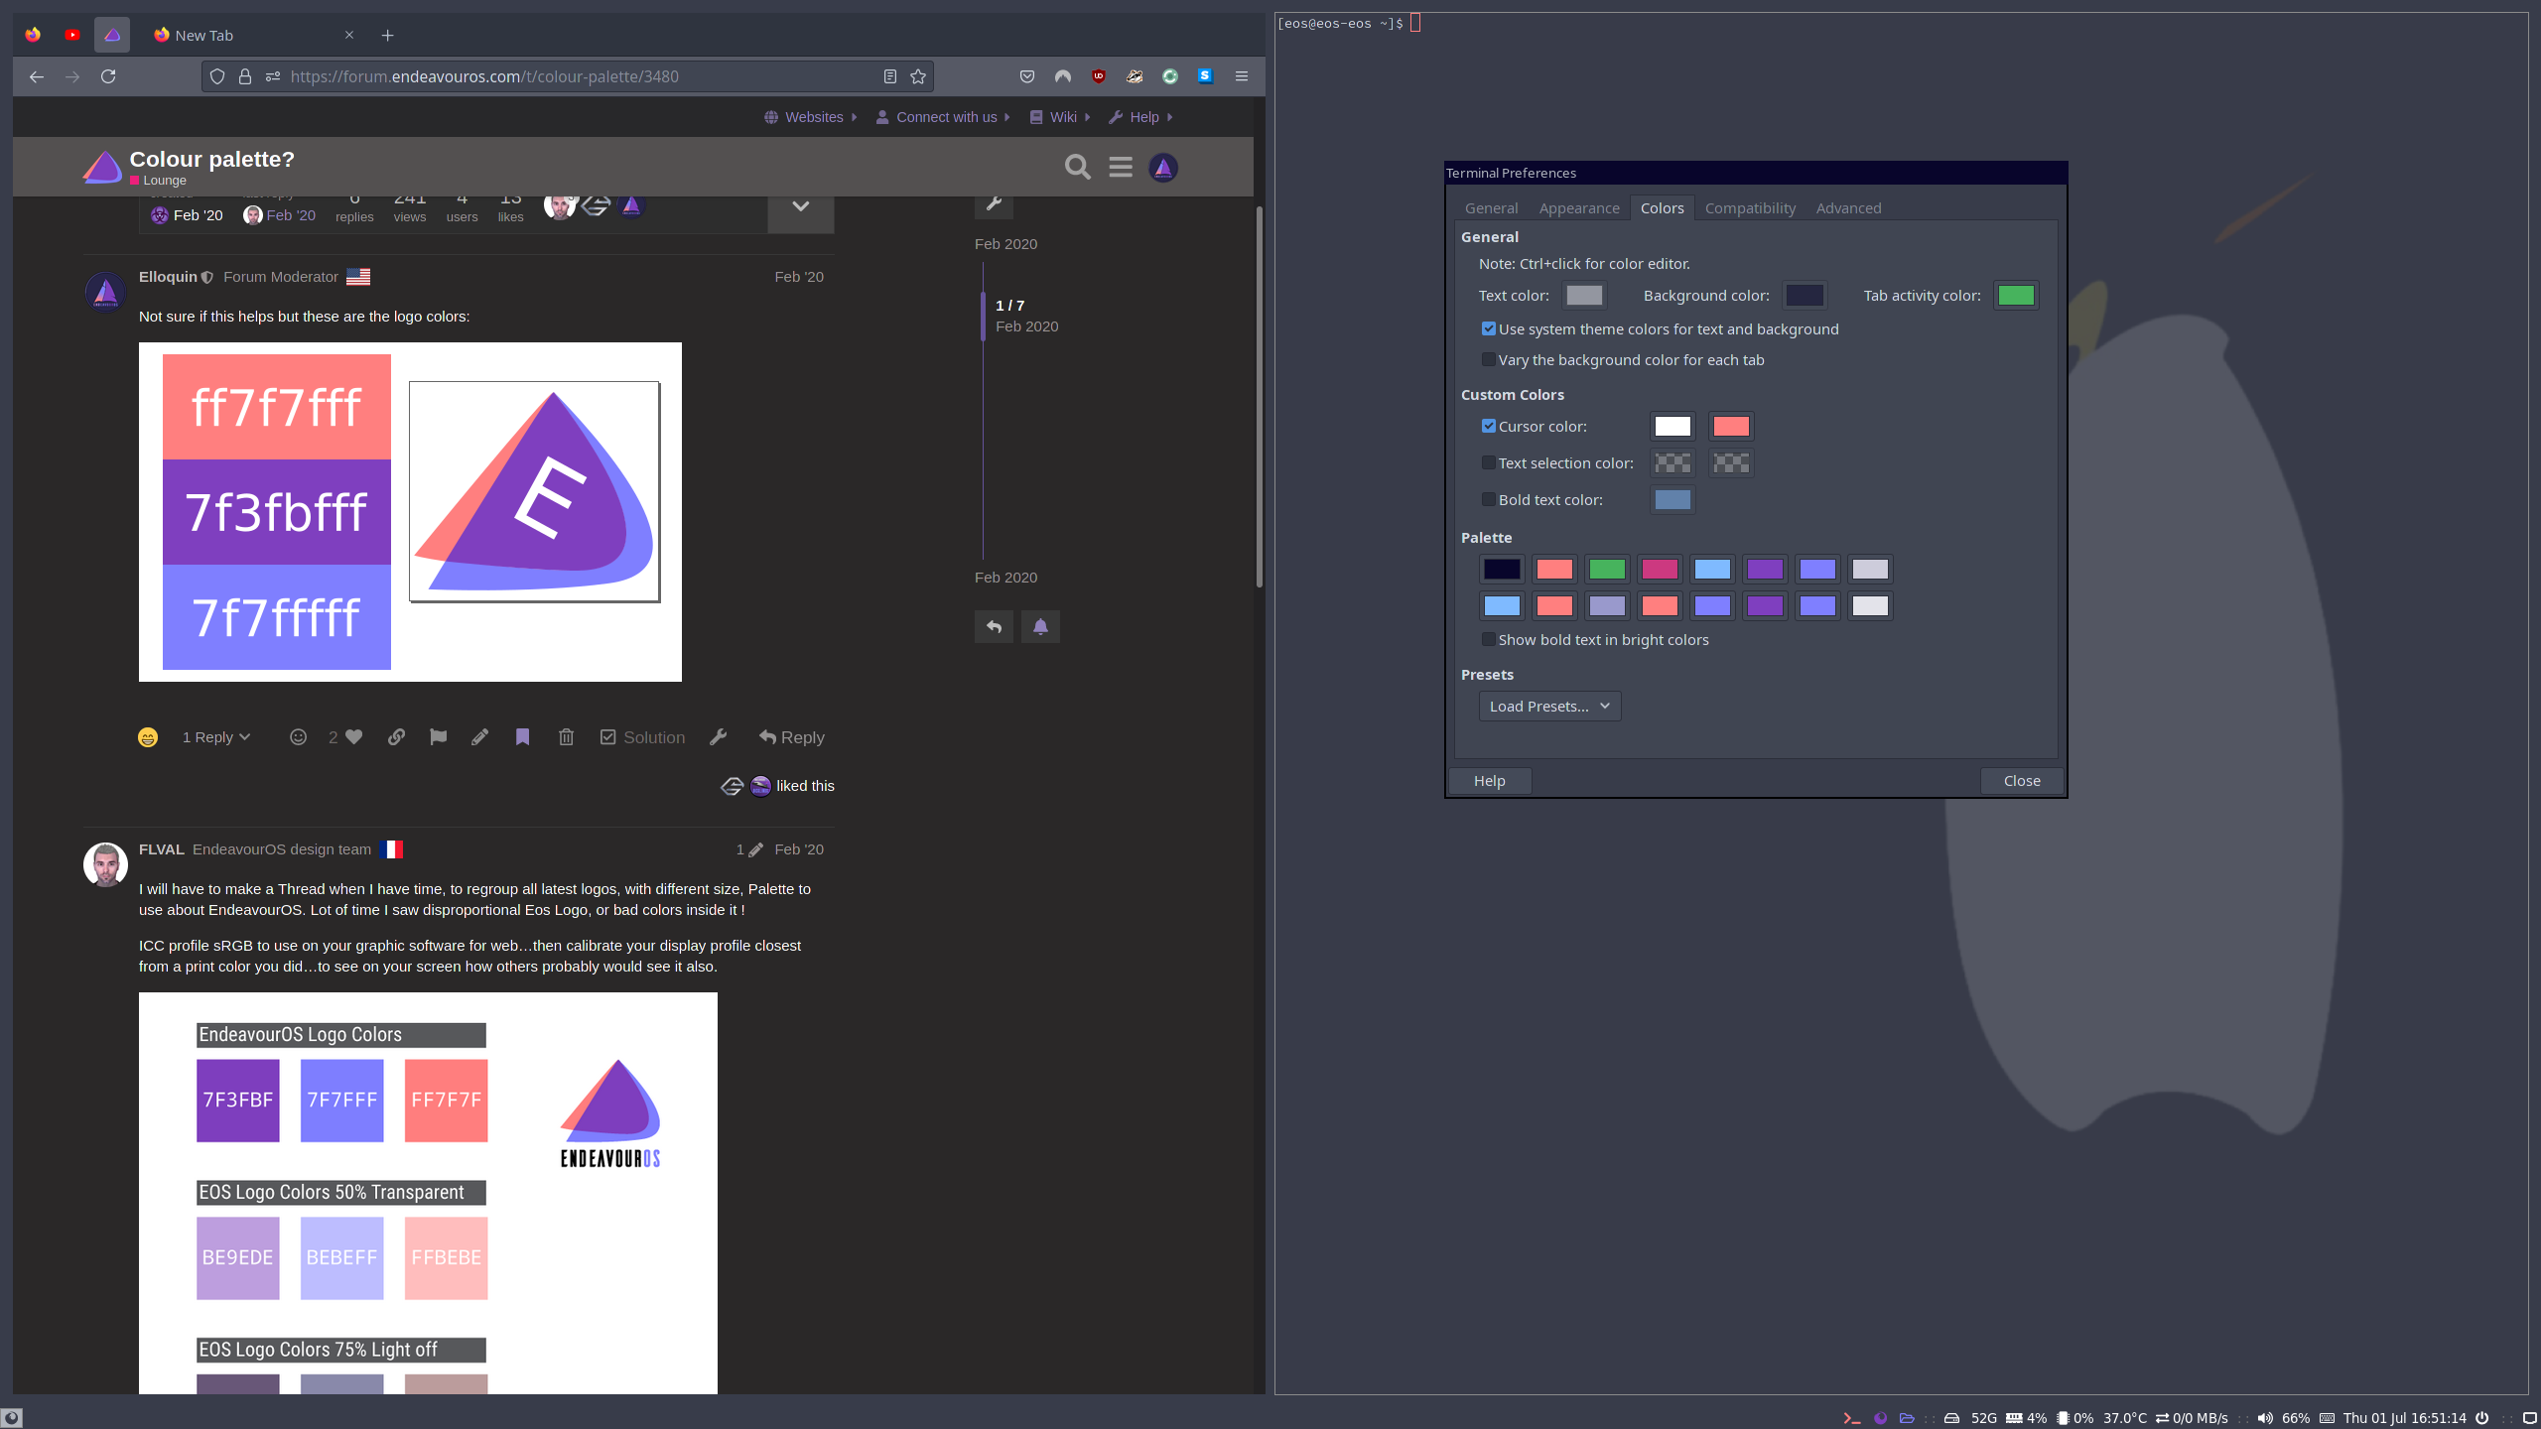Screen dimensions: 2541x1429
Task: Click the Help button in Terminal Preferences
Action: tap(1491, 780)
